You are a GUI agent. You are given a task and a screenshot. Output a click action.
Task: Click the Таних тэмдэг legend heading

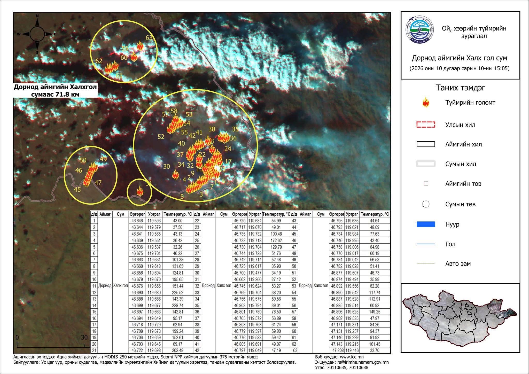(x=461, y=88)
